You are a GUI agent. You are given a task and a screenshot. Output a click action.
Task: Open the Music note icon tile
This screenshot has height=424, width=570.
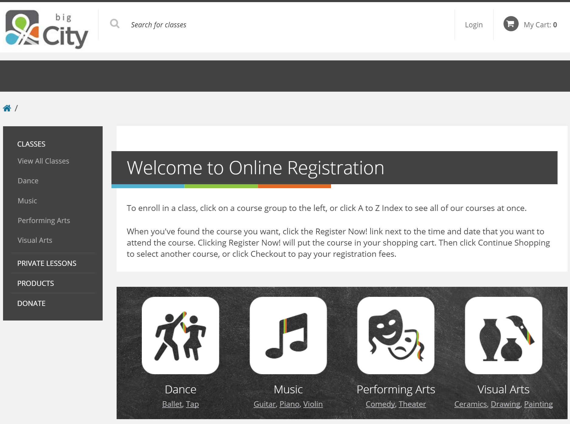click(x=288, y=335)
